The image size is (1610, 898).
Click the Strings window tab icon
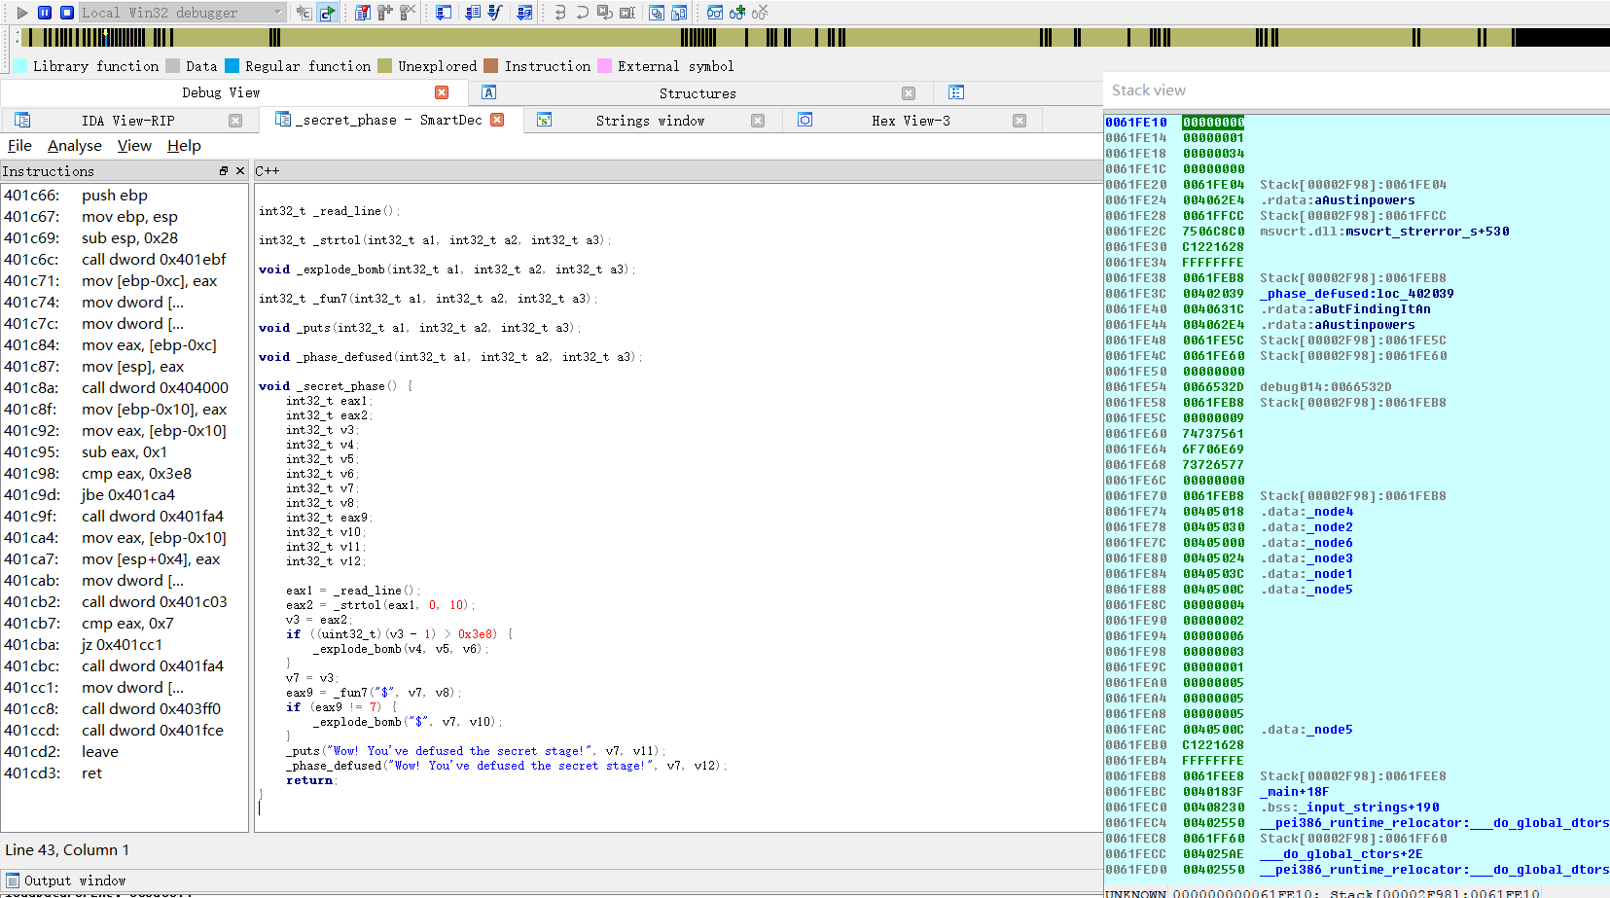545,120
